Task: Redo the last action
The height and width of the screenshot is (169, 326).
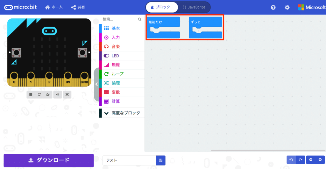Action: [x=301, y=160]
